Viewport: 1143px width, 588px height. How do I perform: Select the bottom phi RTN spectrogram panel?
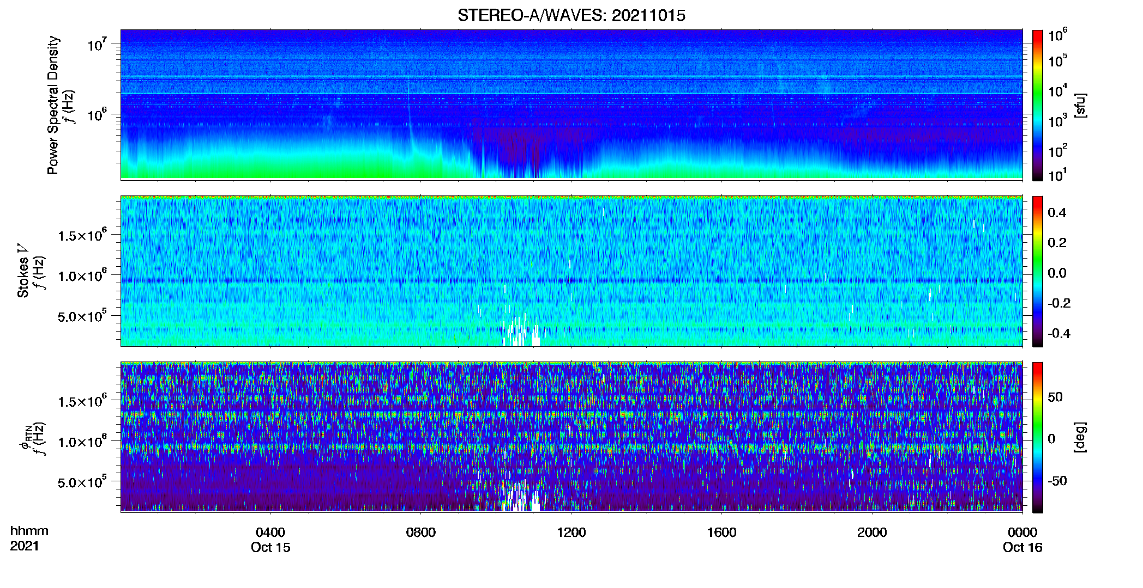click(x=571, y=437)
